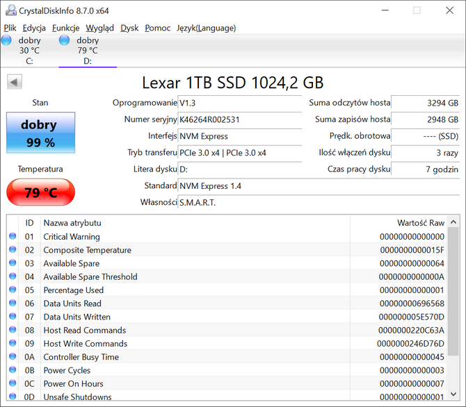
Task: Click the Lexar 1TB SSD 1024,2 GB title
Action: 233,83
